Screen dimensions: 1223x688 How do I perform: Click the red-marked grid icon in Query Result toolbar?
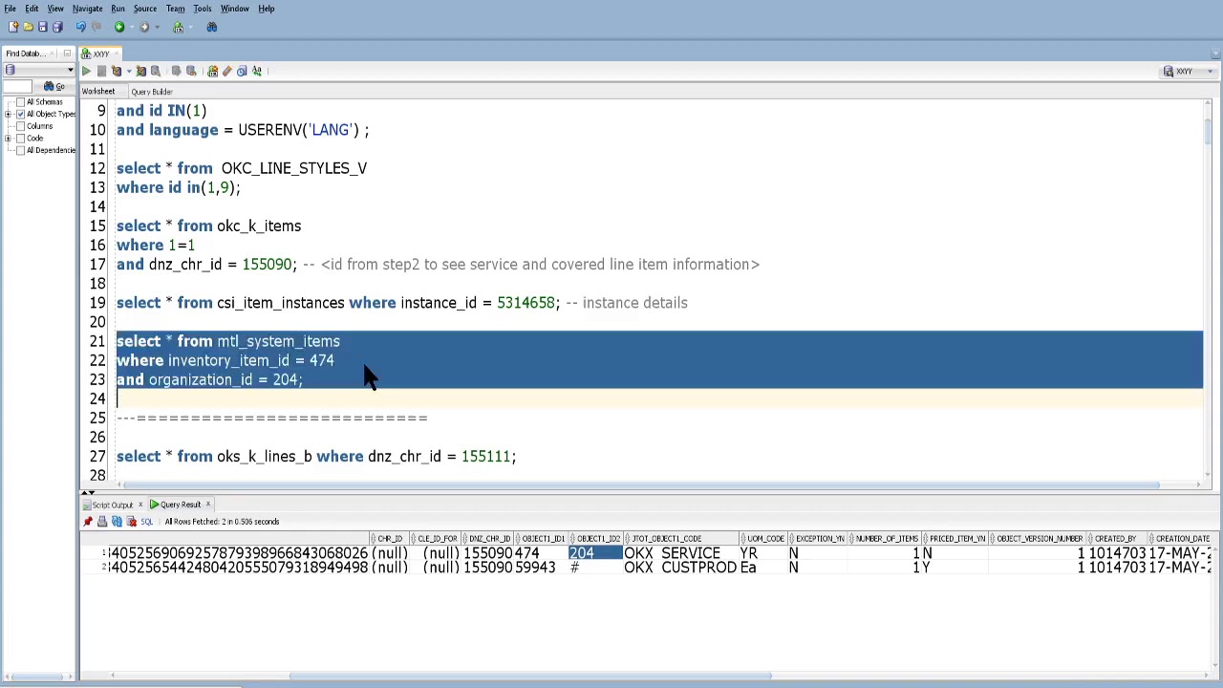(x=131, y=522)
